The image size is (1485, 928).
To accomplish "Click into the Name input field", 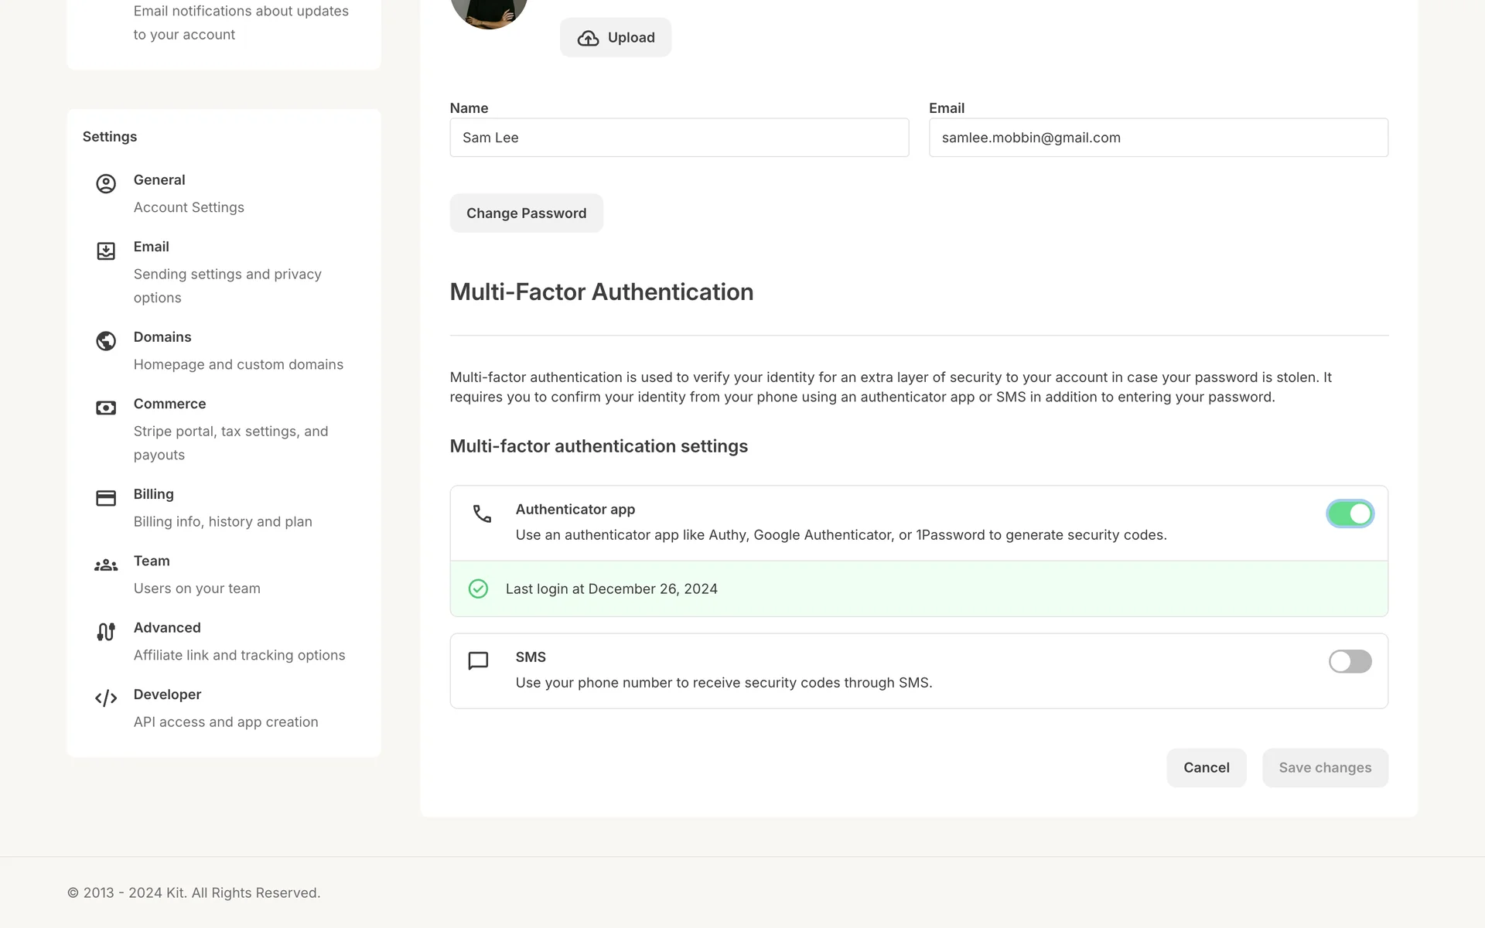I will coord(679,138).
